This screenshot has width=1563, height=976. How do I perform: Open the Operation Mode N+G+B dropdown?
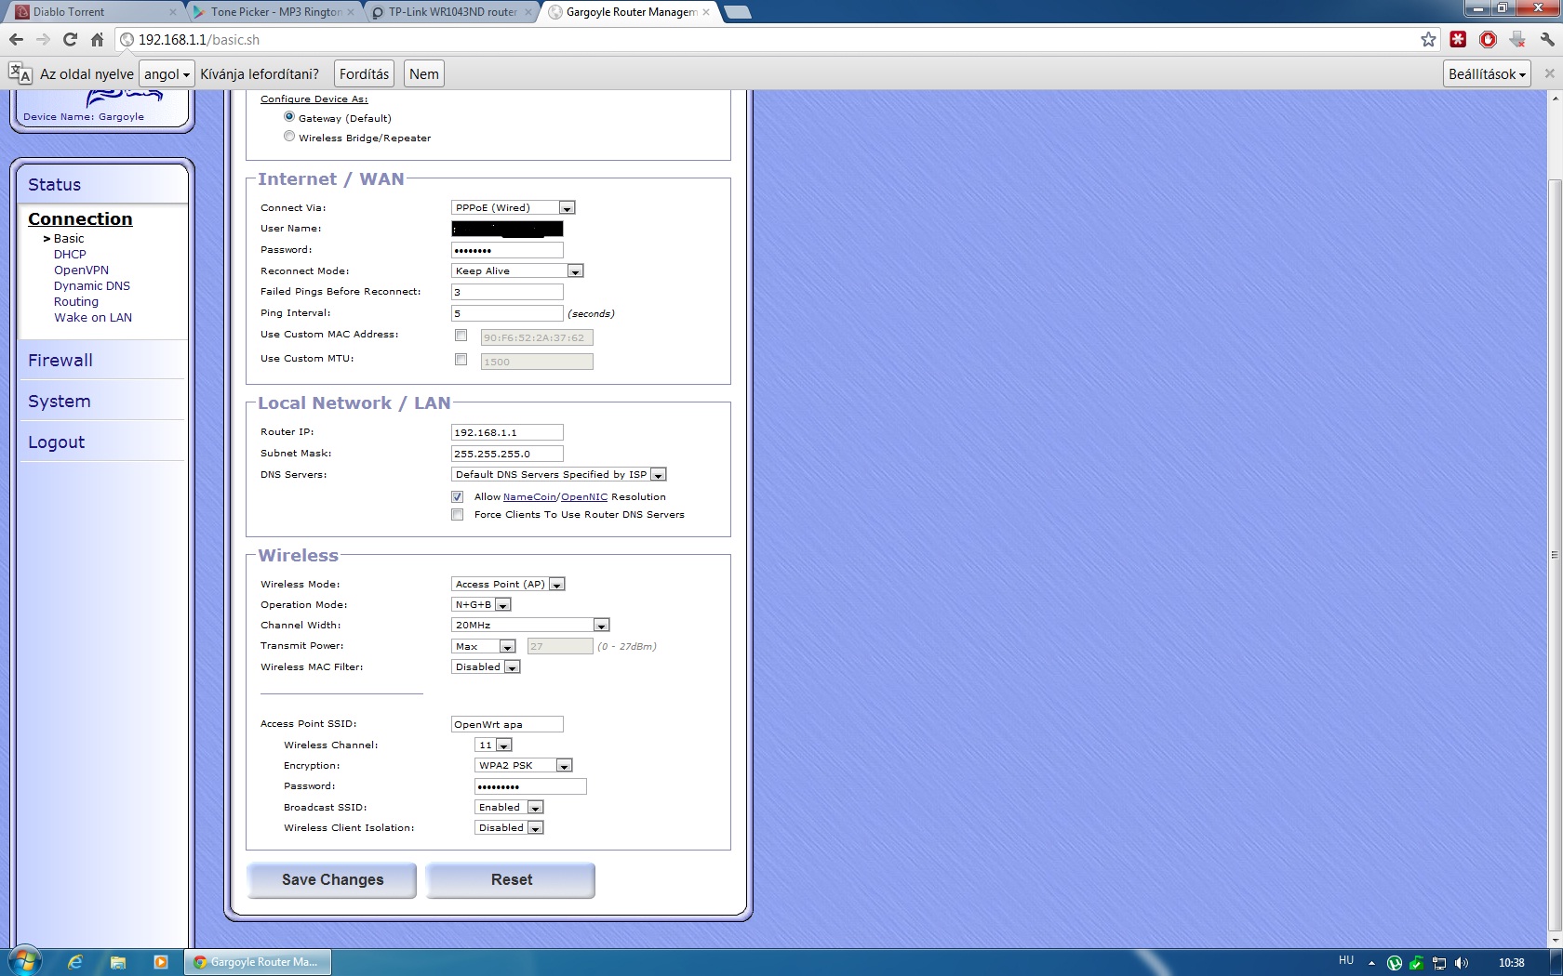pyautogui.click(x=481, y=604)
